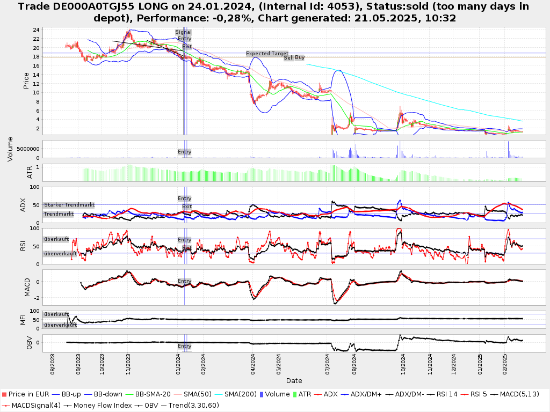Click the blue Volume legend square
The height and width of the screenshot is (412, 550).
(x=261, y=394)
